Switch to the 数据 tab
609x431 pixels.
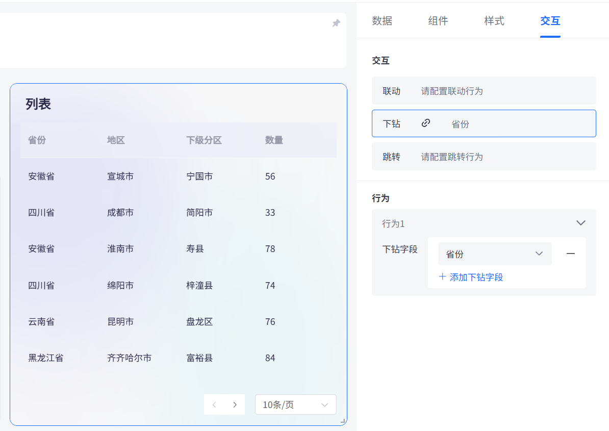[x=382, y=21]
